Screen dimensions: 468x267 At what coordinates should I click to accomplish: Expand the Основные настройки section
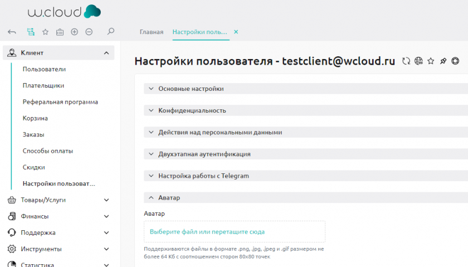(191, 89)
